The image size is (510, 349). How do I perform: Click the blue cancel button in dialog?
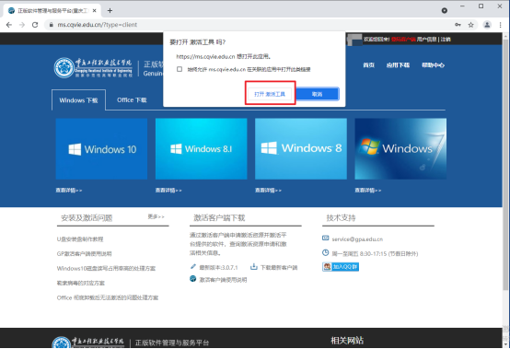click(x=317, y=94)
